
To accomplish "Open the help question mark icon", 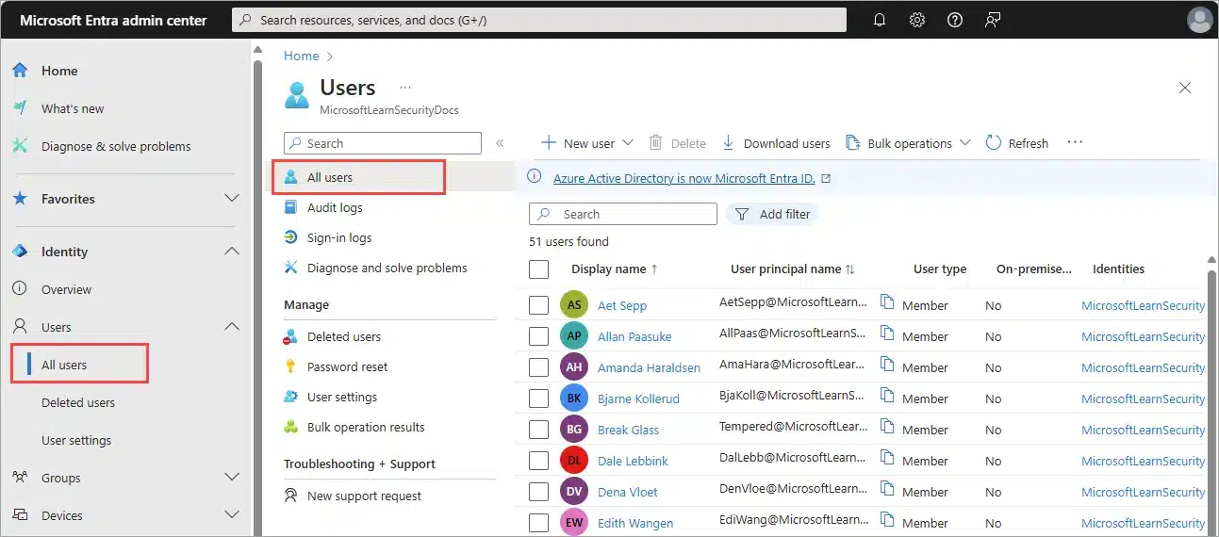I will point(955,20).
